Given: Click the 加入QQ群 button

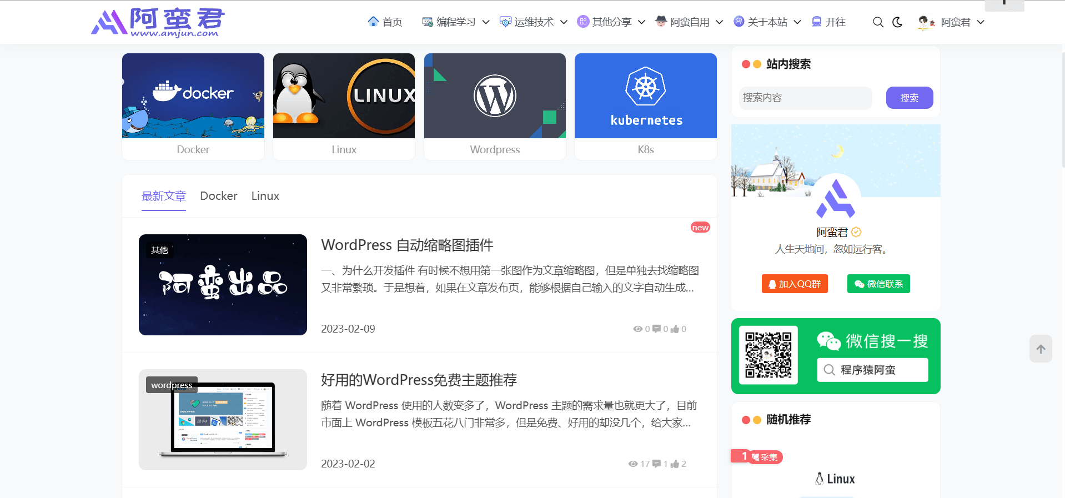Looking at the screenshot, I should click(x=795, y=284).
